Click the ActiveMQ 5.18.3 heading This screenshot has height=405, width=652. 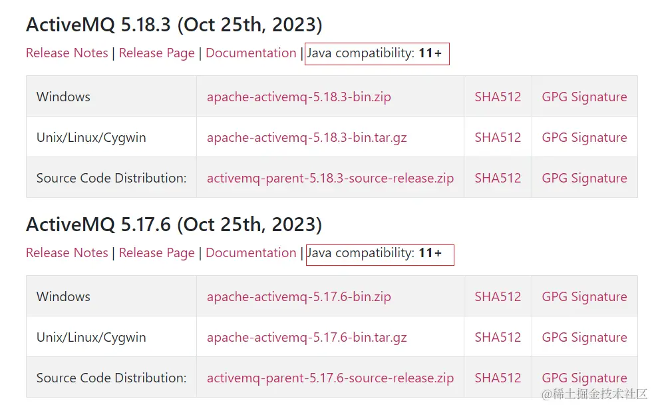[x=174, y=25]
